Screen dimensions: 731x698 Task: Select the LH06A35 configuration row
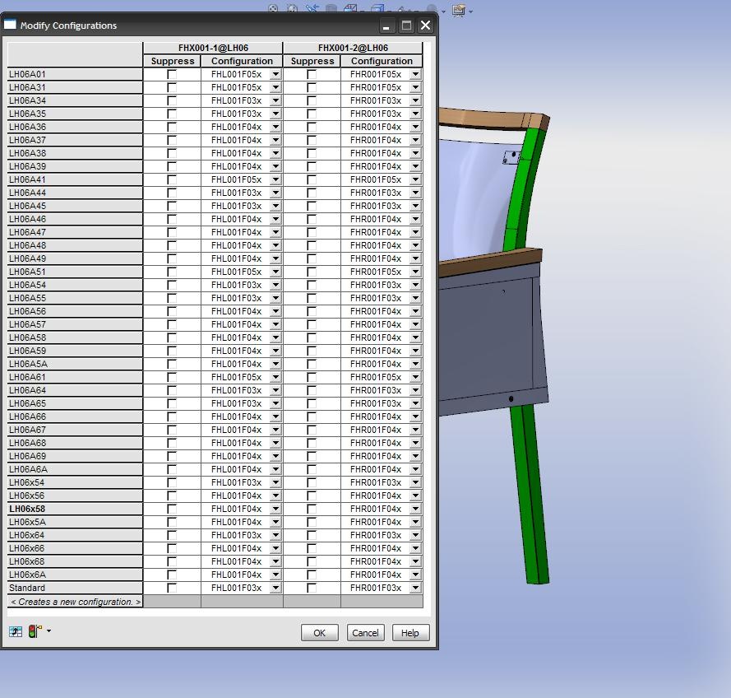pyautogui.click(x=75, y=114)
